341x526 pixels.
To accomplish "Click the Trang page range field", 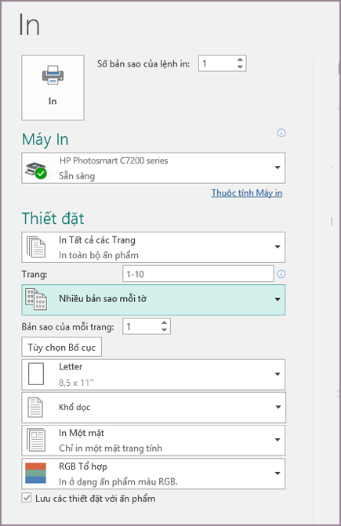I will click(x=198, y=274).
